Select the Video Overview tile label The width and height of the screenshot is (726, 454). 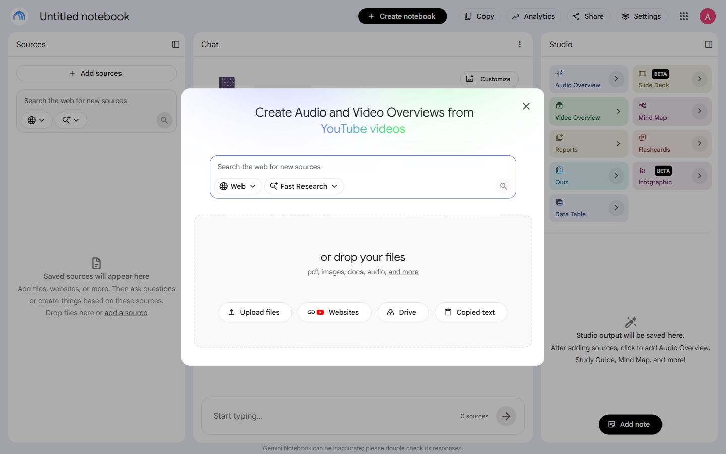[578, 118]
